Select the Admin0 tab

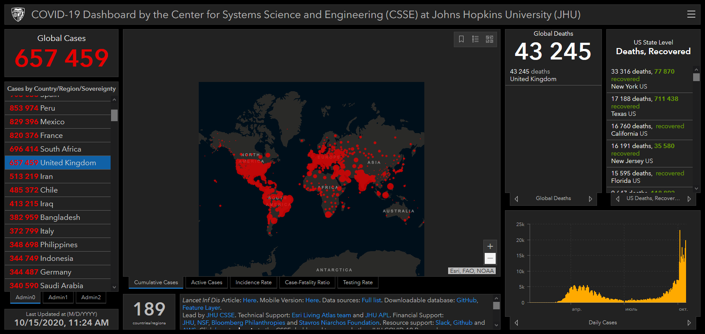26,297
